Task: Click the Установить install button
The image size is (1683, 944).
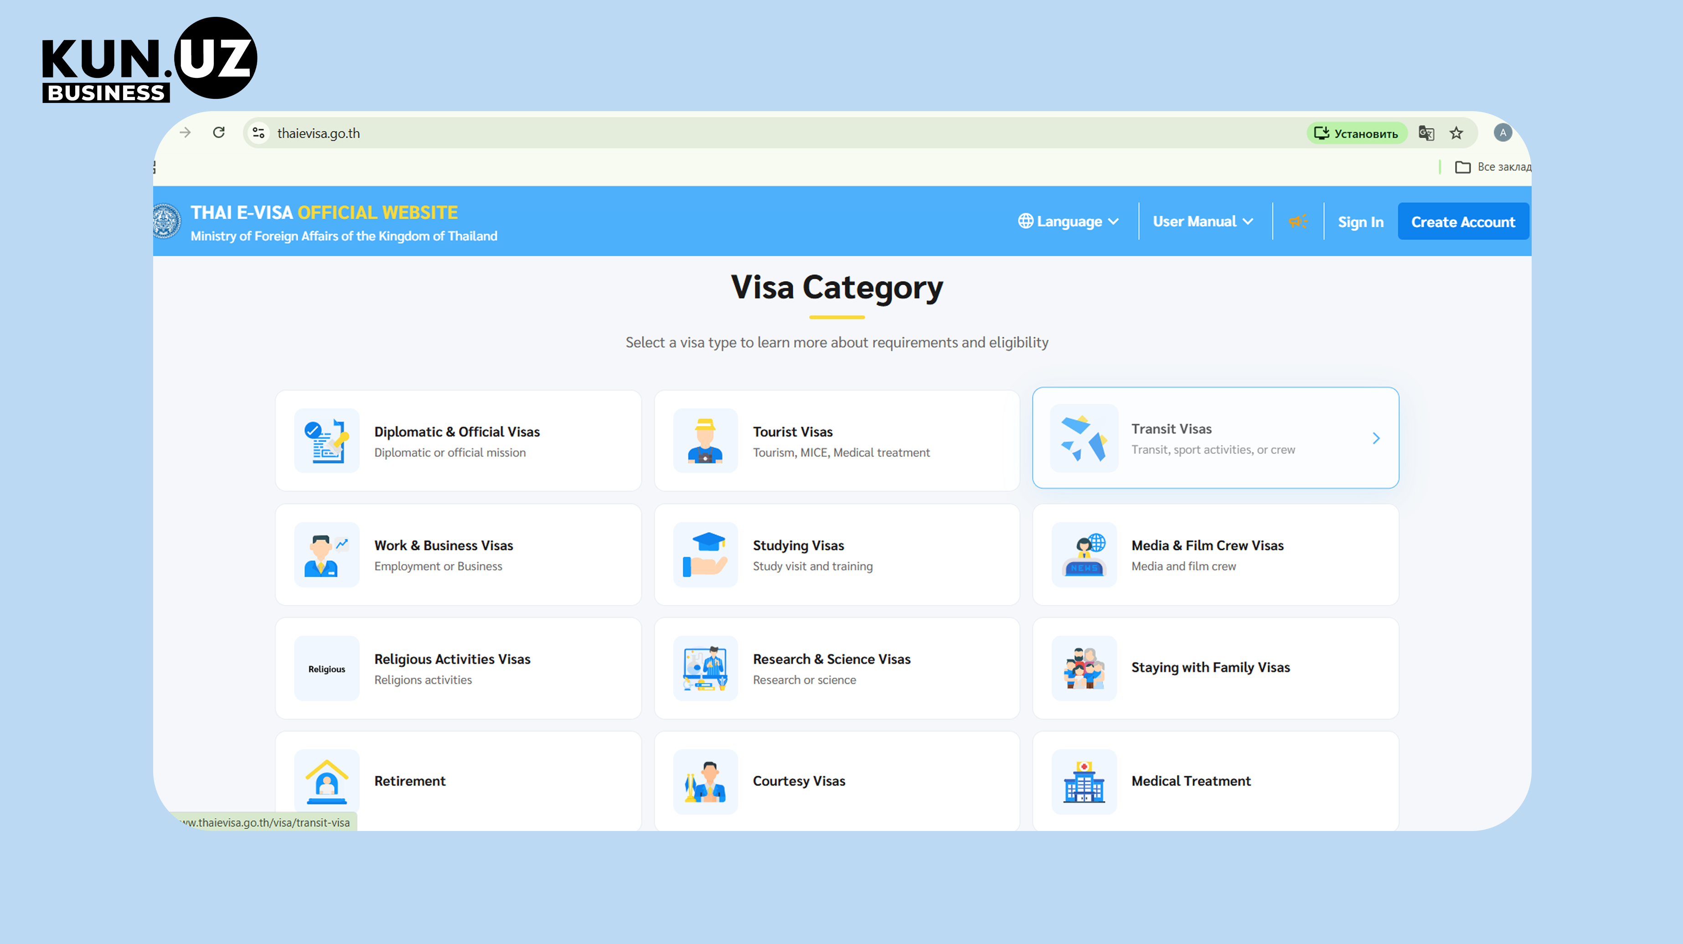Action: coord(1356,133)
